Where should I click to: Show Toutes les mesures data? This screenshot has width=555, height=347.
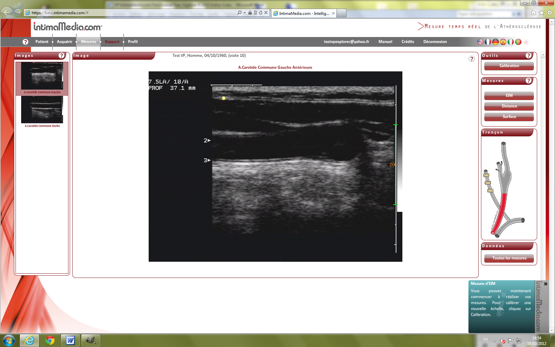point(509,258)
